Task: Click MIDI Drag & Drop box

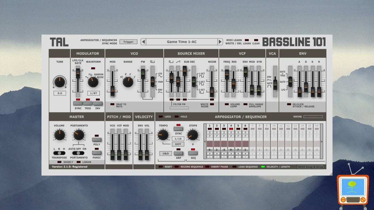Action: click(310, 167)
